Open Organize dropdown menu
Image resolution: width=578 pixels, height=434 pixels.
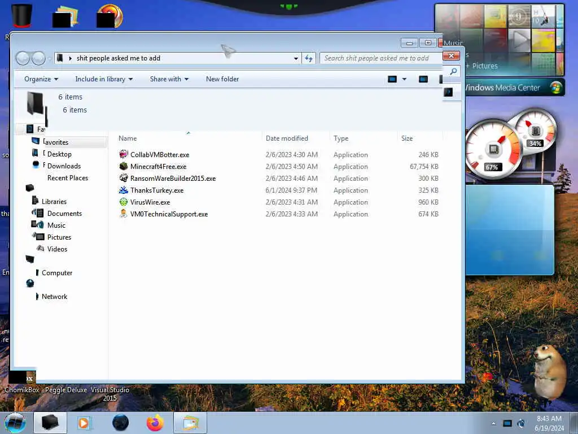point(41,79)
